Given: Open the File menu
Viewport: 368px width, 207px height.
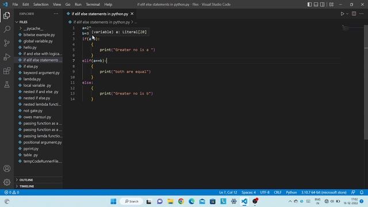Looking at the screenshot, I should 15,5.
